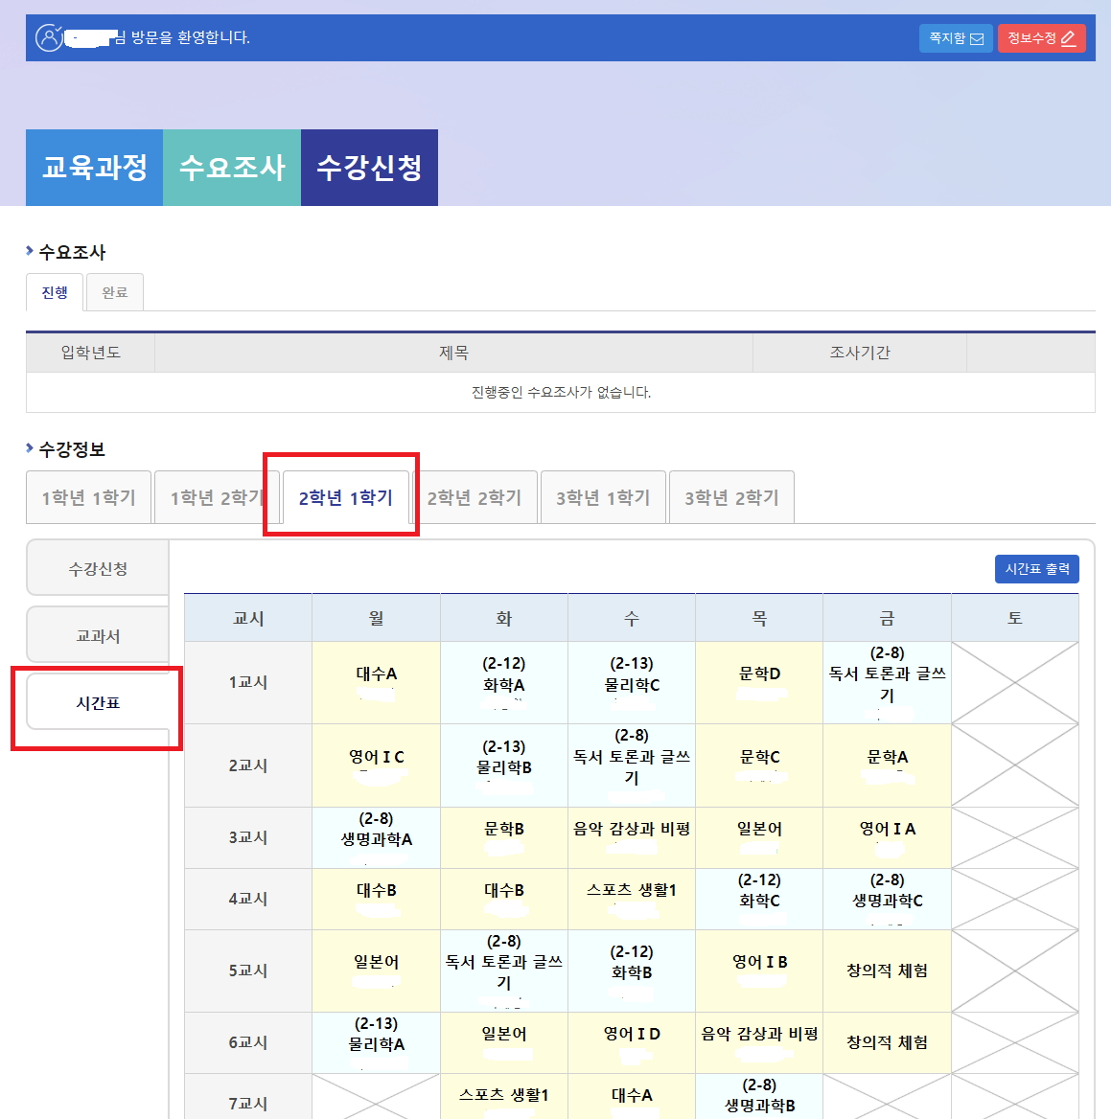Image resolution: width=1111 pixels, height=1119 pixels.
Task: Open the 교과서 side tab
Action: pyautogui.click(x=98, y=636)
